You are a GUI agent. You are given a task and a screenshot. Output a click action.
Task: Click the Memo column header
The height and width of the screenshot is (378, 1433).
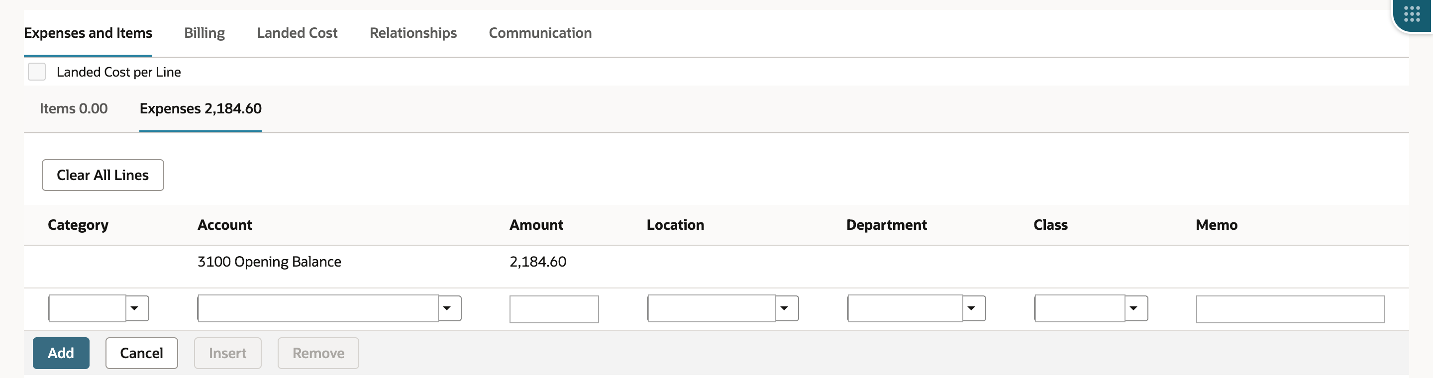(1217, 225)
